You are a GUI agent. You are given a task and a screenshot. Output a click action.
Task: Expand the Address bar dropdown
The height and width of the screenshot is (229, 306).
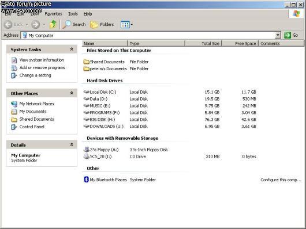[278, 35]
